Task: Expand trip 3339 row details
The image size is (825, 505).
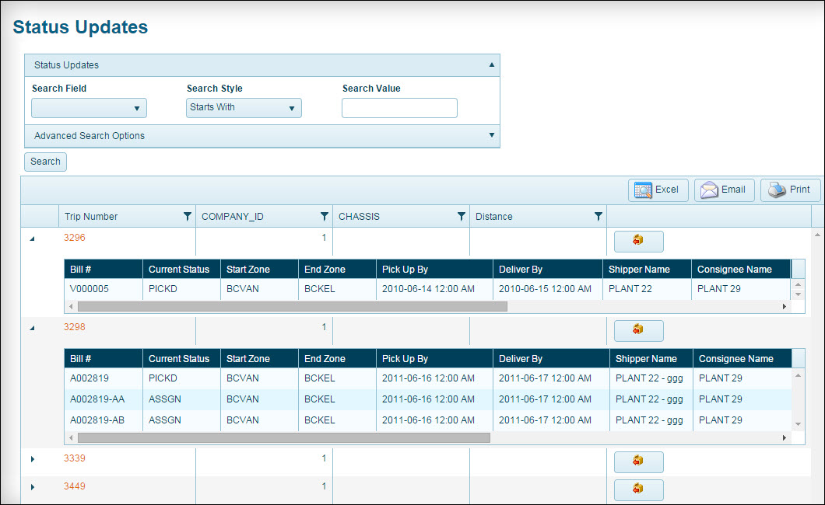Action: (x=33, y=459)
